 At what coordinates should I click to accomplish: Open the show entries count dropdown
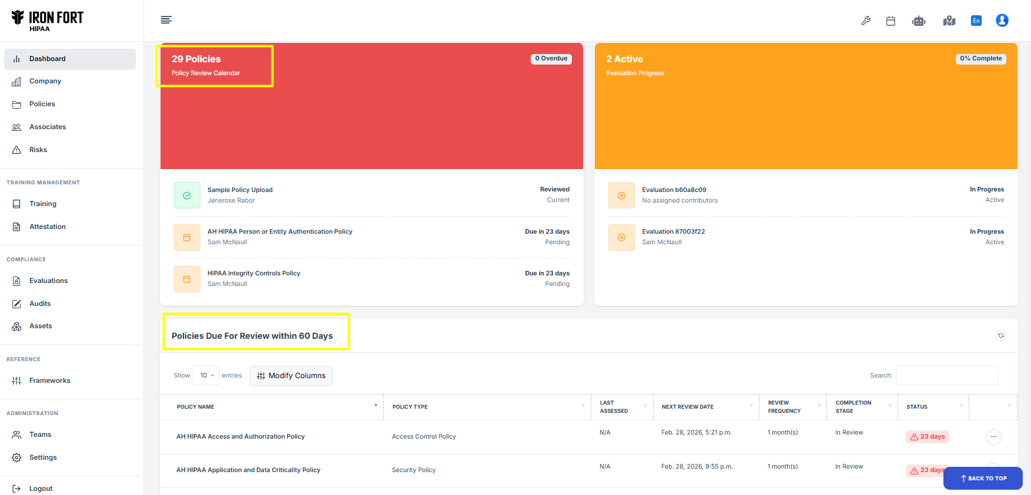pos(206,376)
